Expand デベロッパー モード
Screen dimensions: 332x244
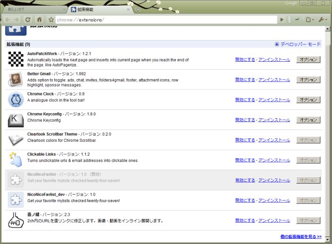point(298,44)
